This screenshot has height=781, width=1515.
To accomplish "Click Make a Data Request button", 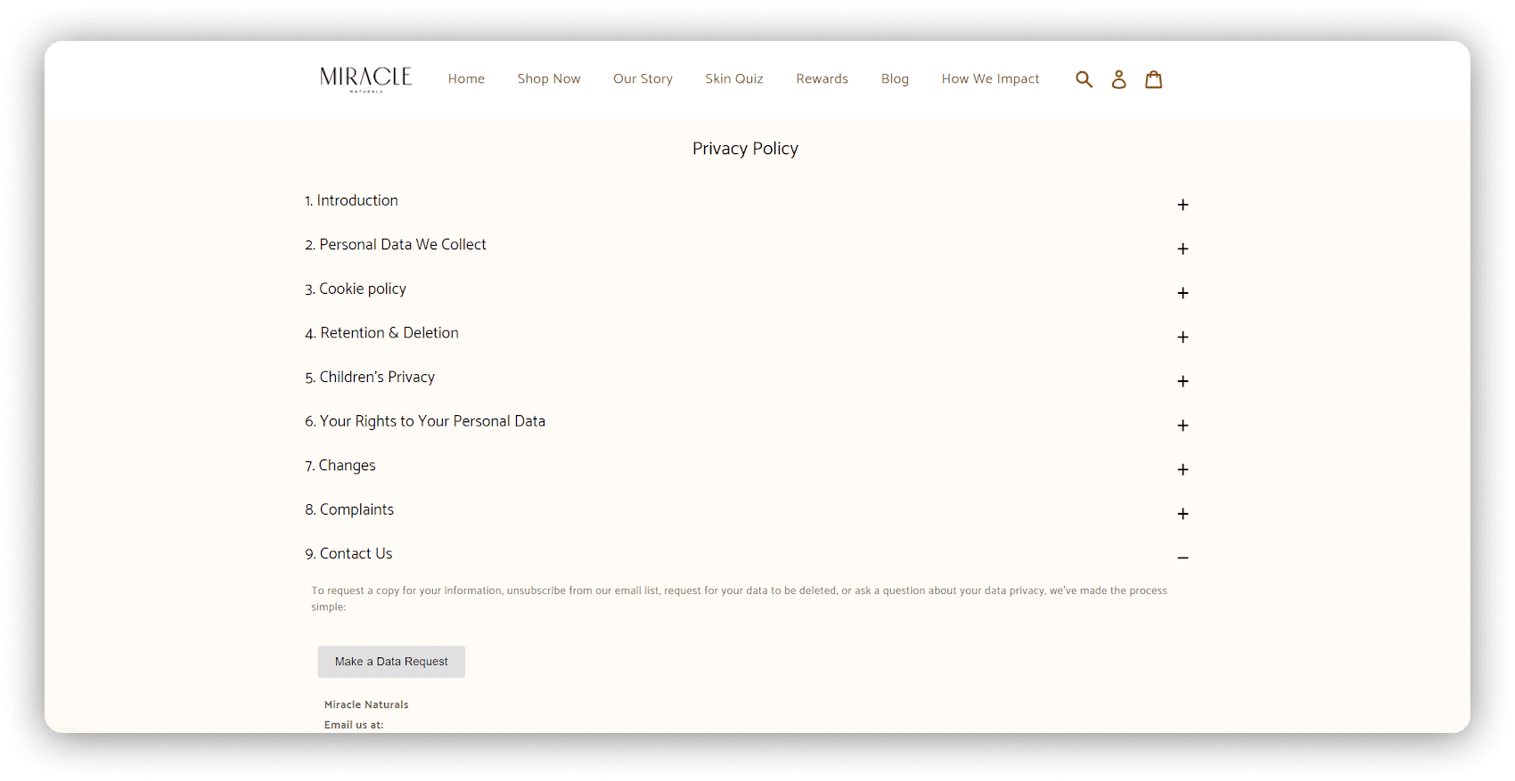I will pyautogui.click(x=391, y=662).
